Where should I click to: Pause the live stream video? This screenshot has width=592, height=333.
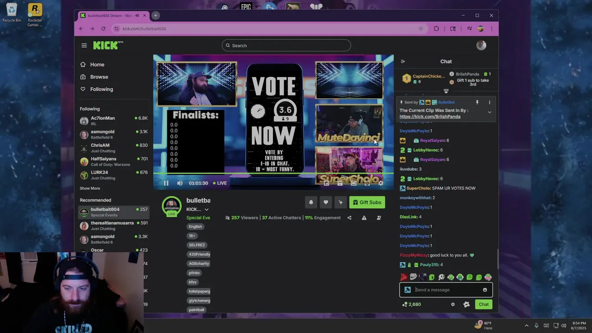(x=166, y=183)
